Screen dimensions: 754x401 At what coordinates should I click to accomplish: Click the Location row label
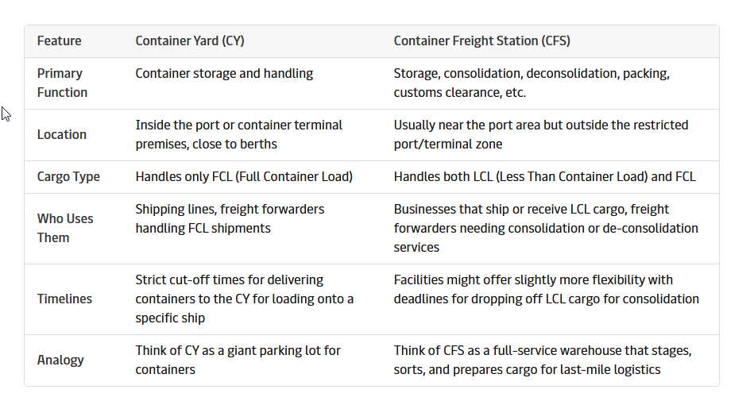pos(62,134)
